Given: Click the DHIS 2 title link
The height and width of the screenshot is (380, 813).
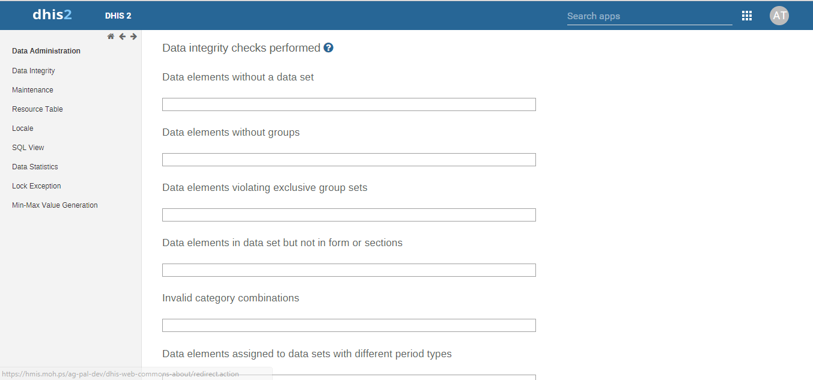Looking at the screenshot, I should (118, 16).
